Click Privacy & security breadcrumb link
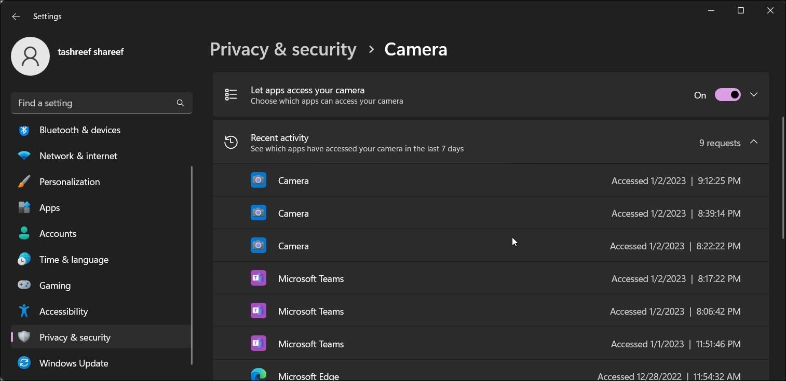The image size is (786, 381). tap(283, 49)
